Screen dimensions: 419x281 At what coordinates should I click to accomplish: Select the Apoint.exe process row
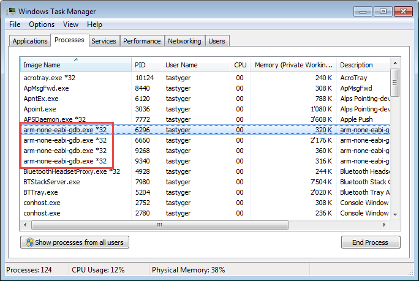point(205,109)
